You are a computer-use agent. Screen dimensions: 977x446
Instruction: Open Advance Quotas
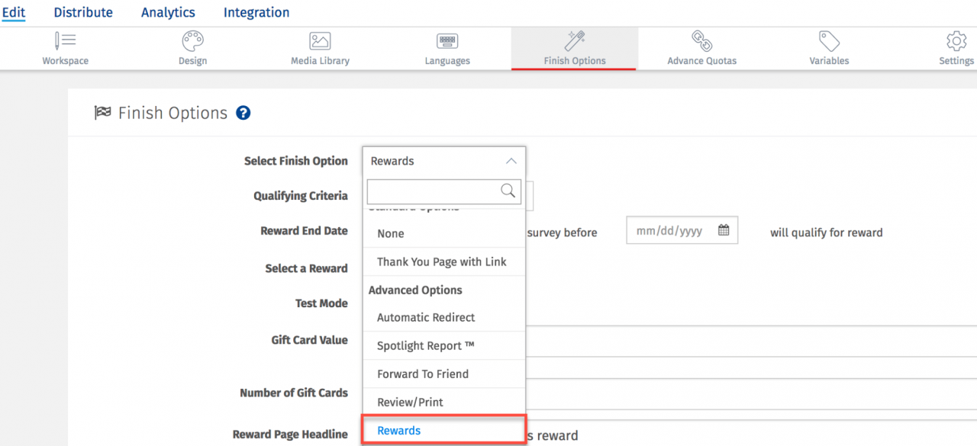701,47
